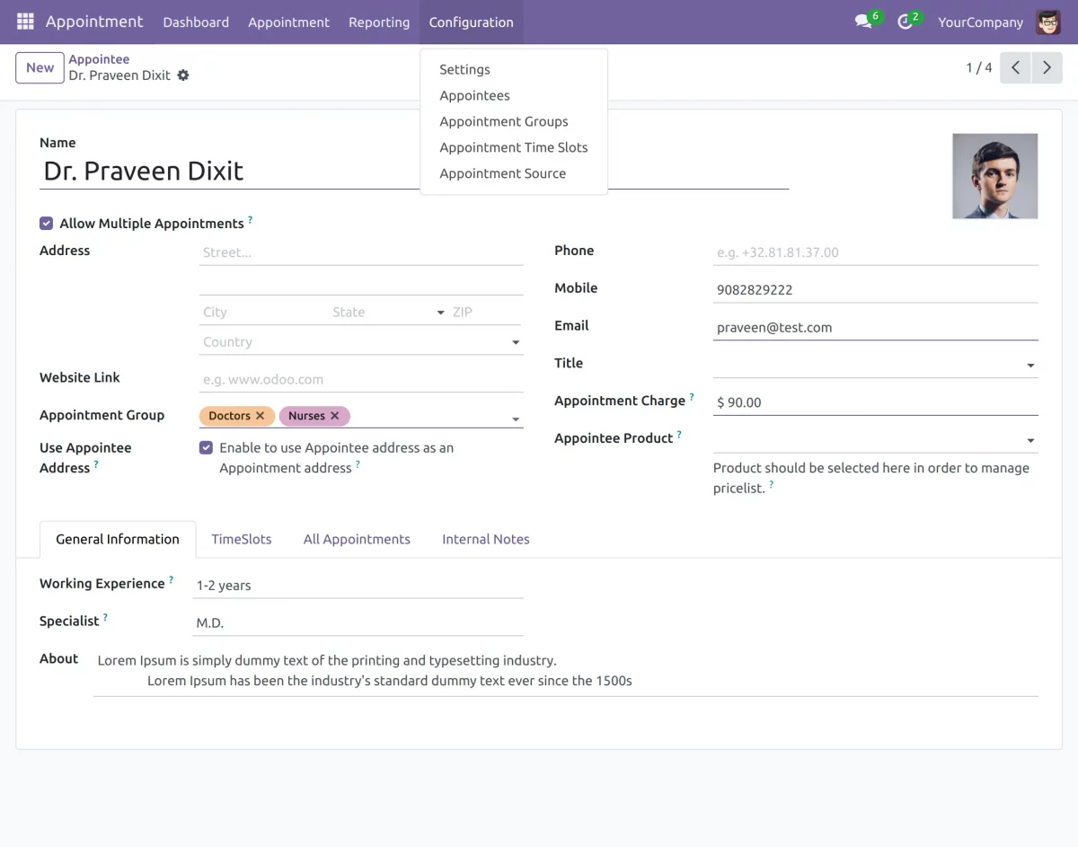Go to the next record arrow

point(1047,68)
